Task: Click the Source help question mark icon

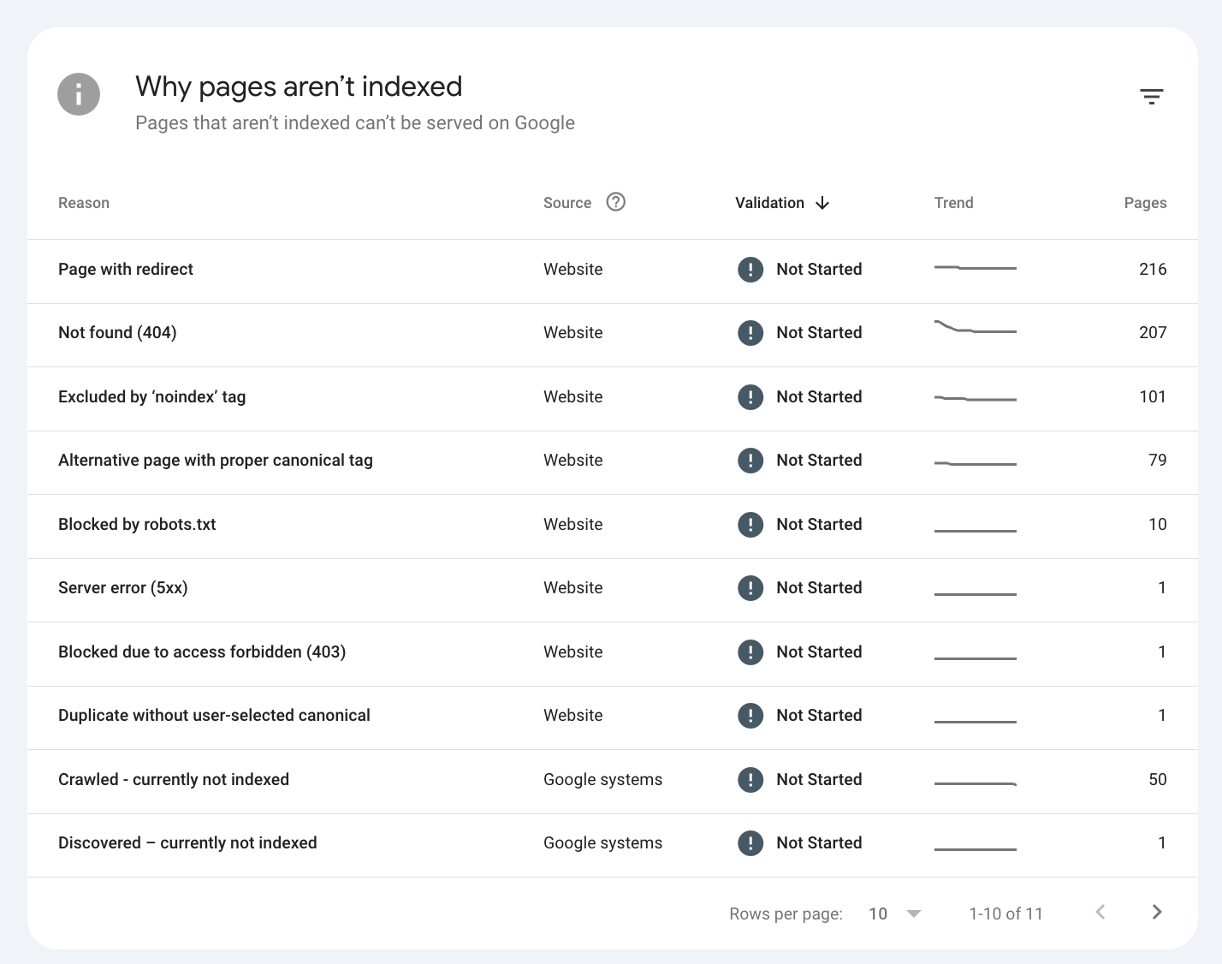Action: (615, 202)
